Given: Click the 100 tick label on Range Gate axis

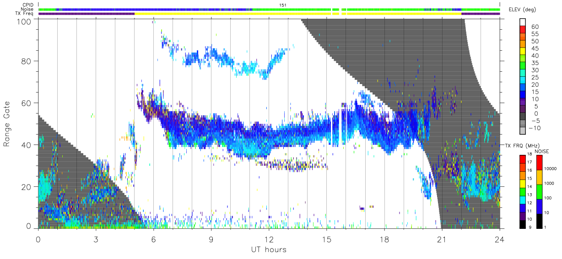Looking at the screenshot, I should tap(24, 21).
